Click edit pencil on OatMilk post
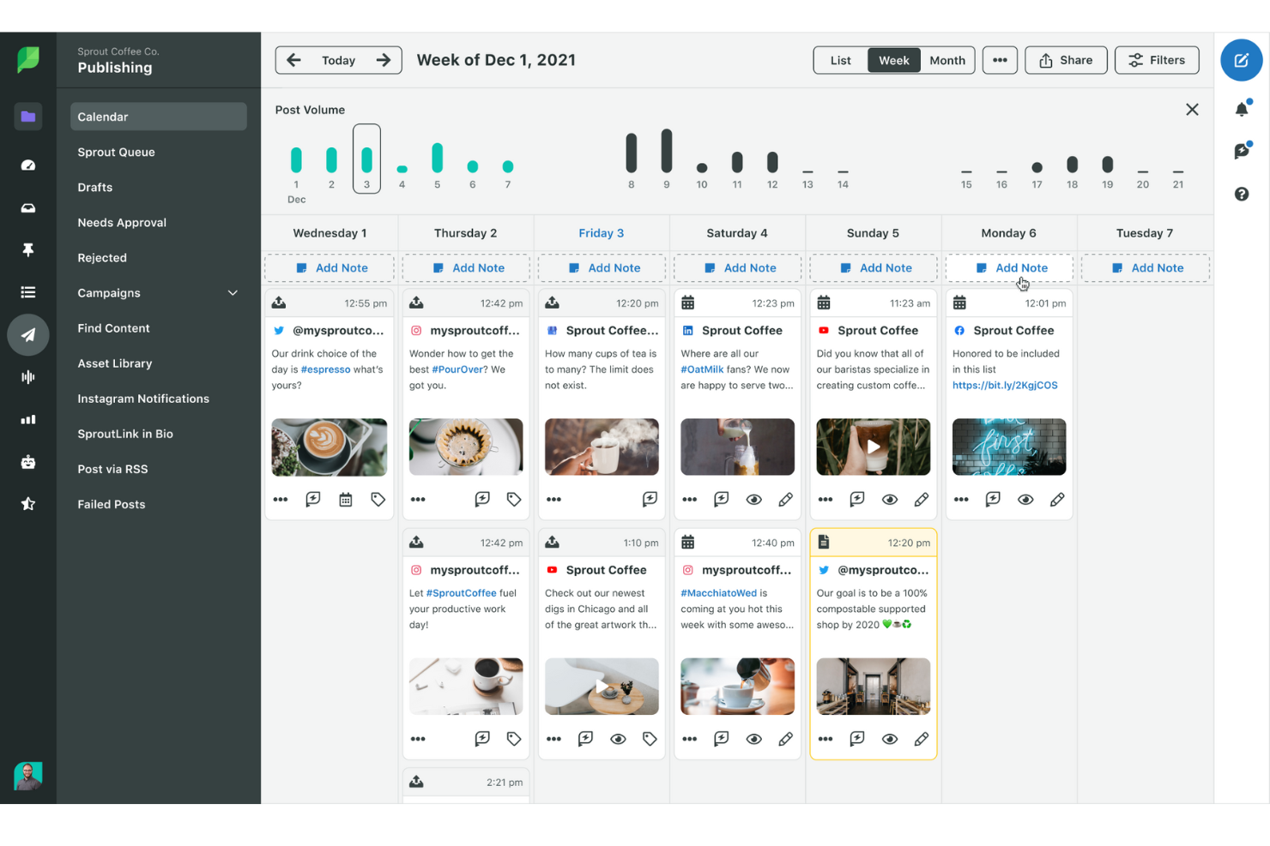The width and height of the screenshot is (1270, 846). 785,499
